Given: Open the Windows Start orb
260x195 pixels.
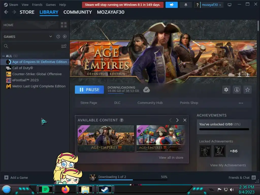Looking at the screenshot, I should (6, 189).
